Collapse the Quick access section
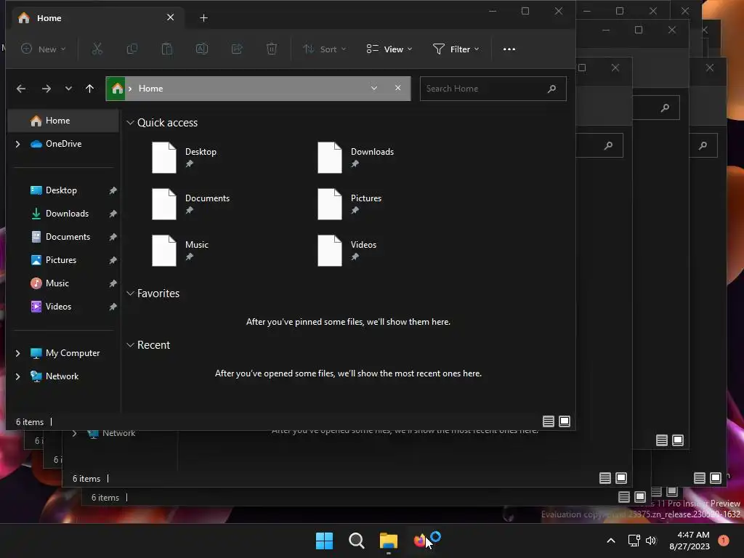Image resolution: width=744 pixels, height=558 pixels. coord(130,122)
